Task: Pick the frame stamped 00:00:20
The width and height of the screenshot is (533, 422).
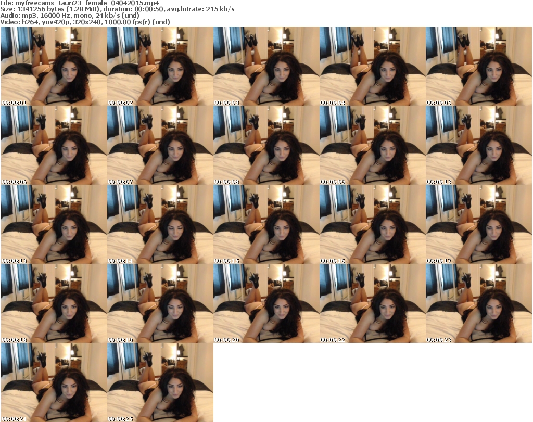Action: click(266, 303)
